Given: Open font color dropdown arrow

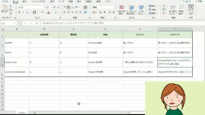Looking at the screenshot, I should pyautogui.click(x=51, y=12).
